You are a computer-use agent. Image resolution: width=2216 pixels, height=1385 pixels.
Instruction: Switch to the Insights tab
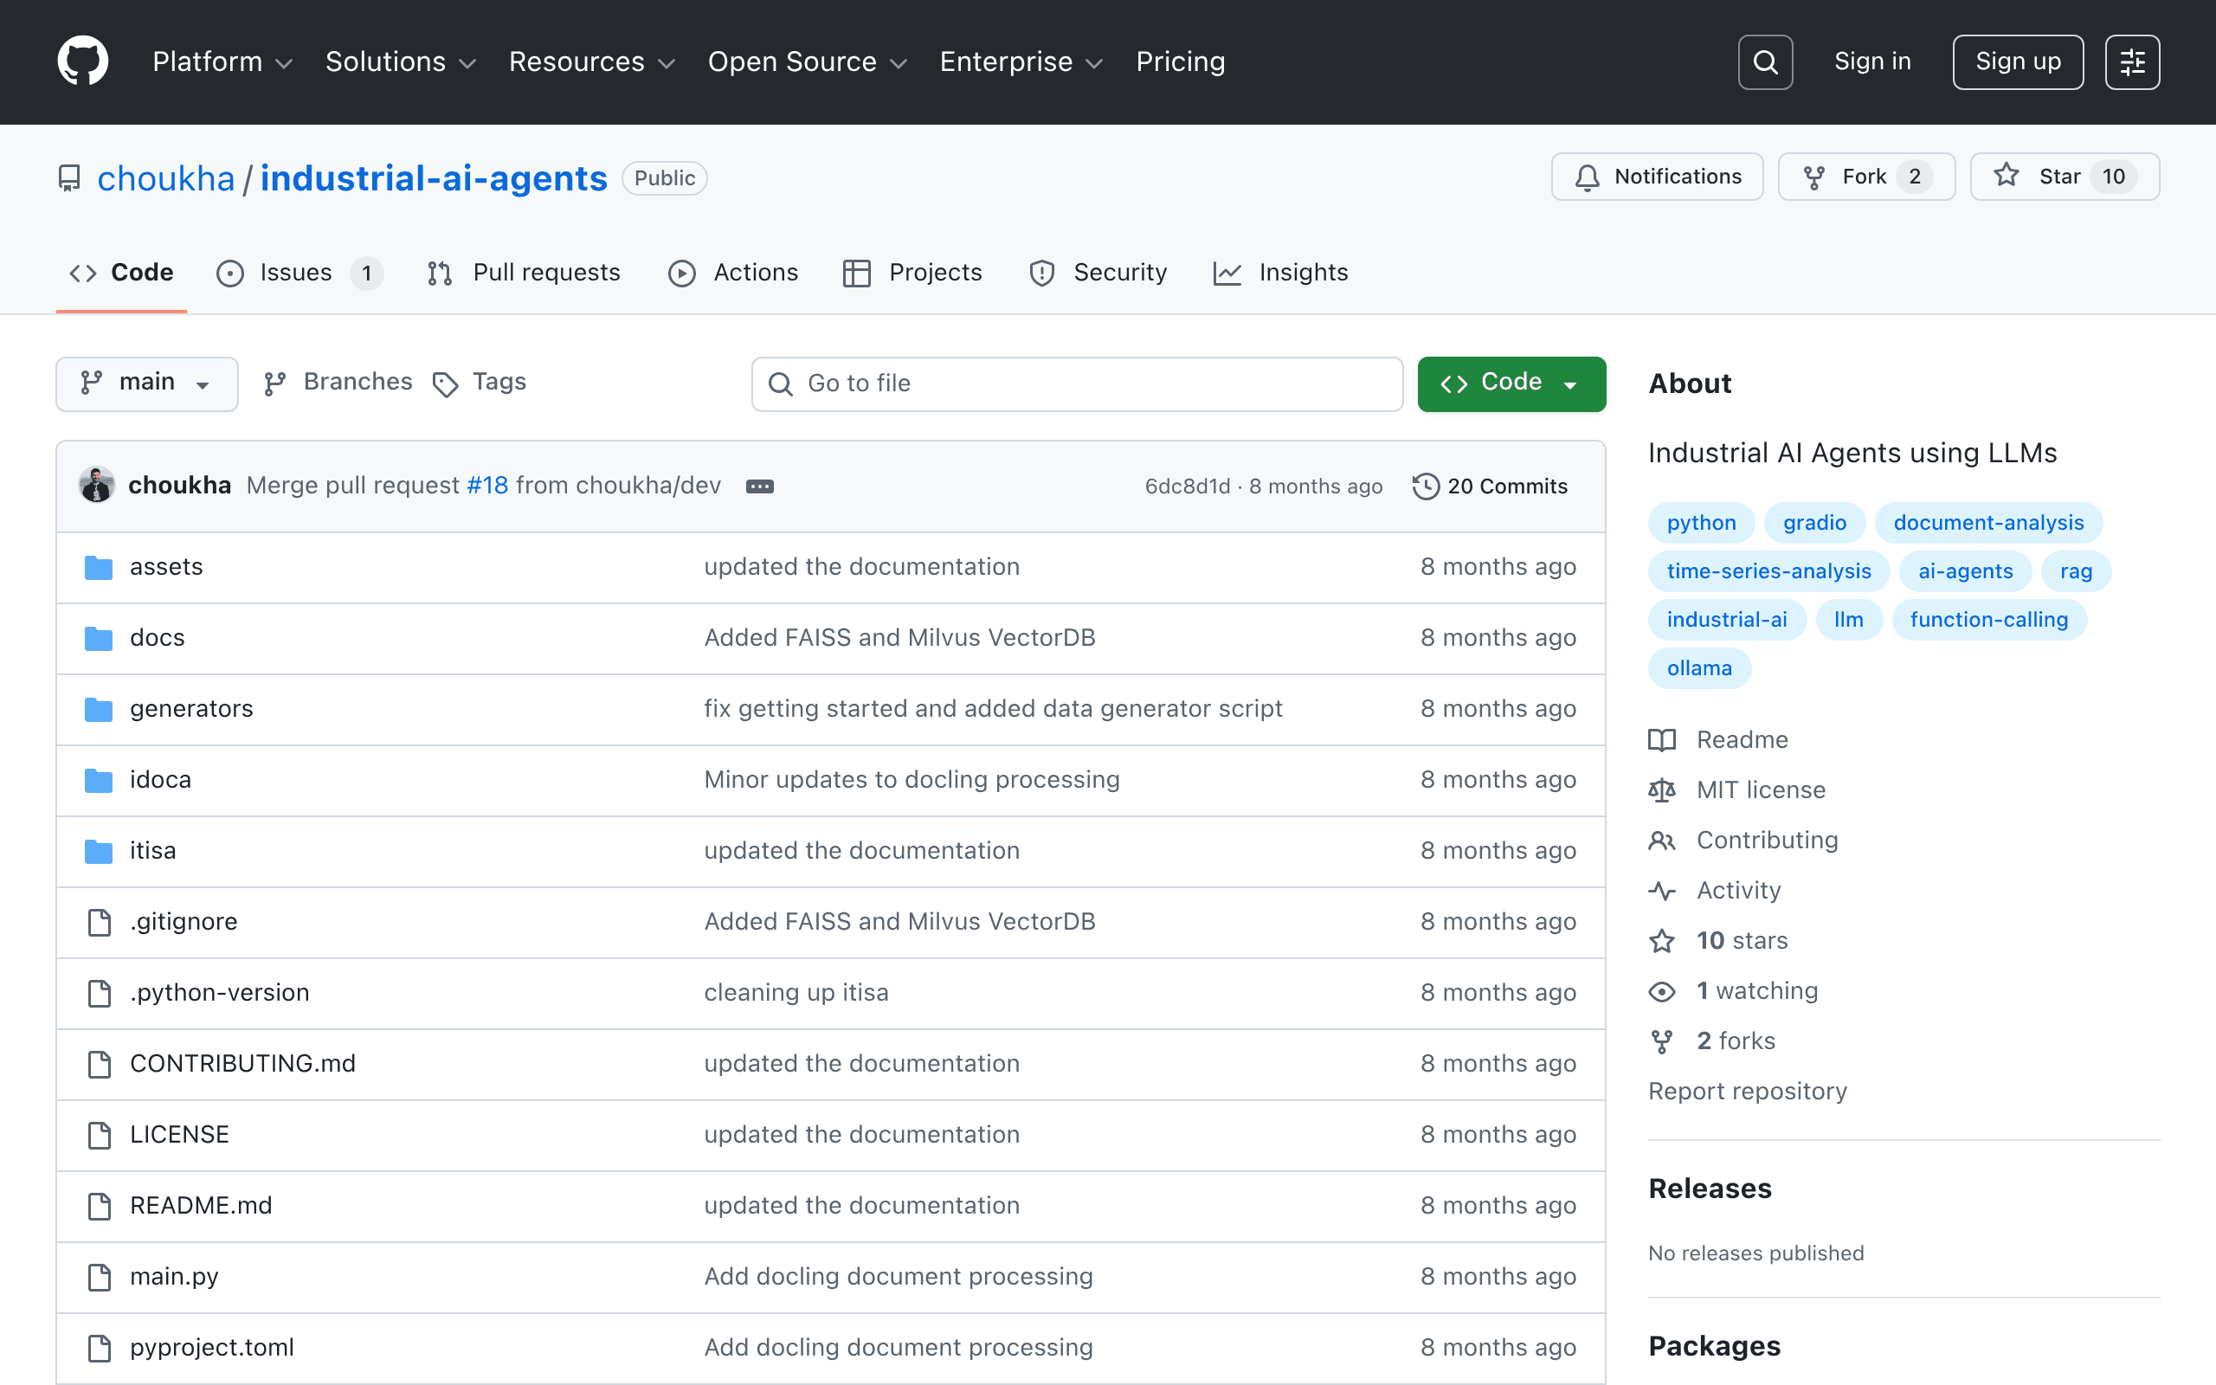tap(1280, 273)
